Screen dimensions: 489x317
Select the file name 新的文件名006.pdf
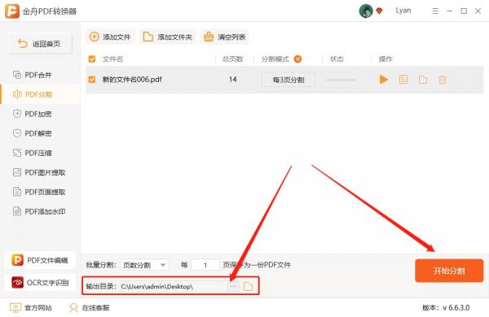coord(132,80)
